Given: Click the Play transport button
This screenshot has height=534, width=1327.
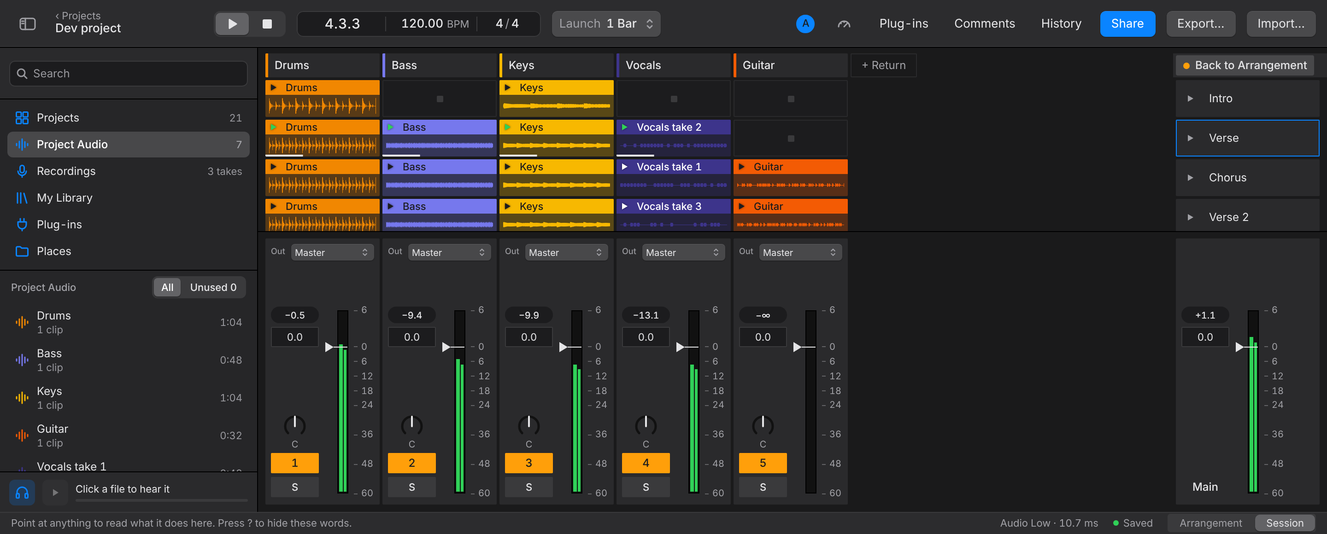Looking at the screenshot, I should [232, 23].
